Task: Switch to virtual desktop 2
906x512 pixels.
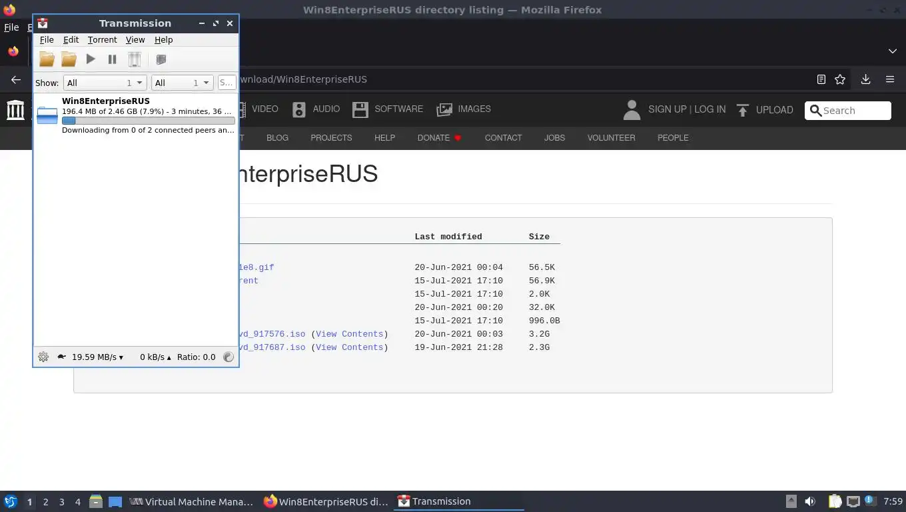Action: tap(45, 502)
